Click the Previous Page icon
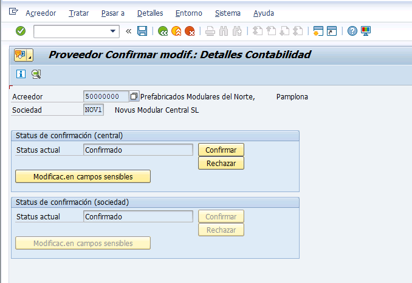The height and width of the screenshot is (283, 412). 271,31
